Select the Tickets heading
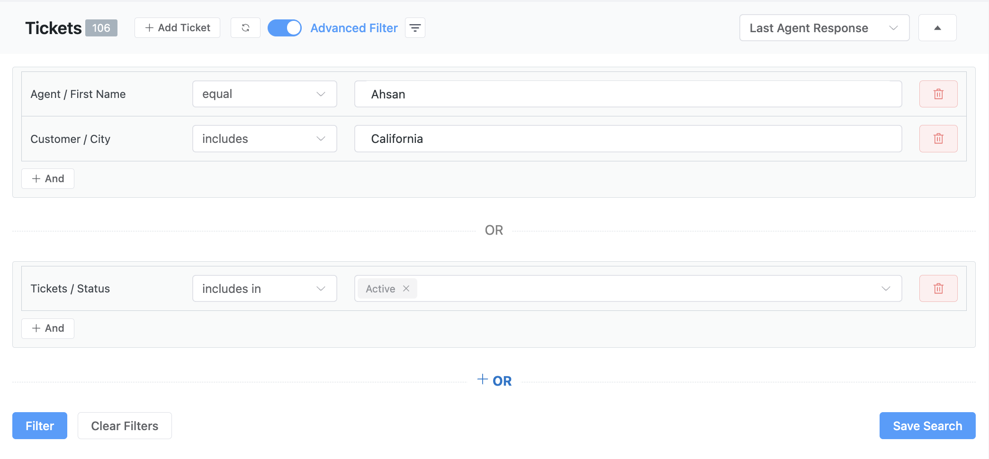 (x=53, y=27)
